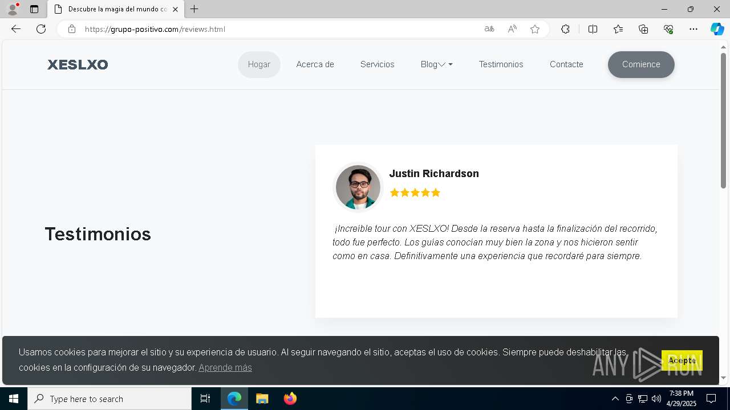Open the Acerca de nav item
The height and width of the screenshot is (410, 730).
click(x=315, y=64)
